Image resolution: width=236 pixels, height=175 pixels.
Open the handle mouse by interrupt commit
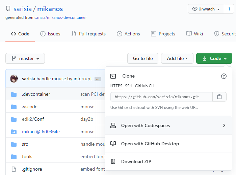point(64,79)
